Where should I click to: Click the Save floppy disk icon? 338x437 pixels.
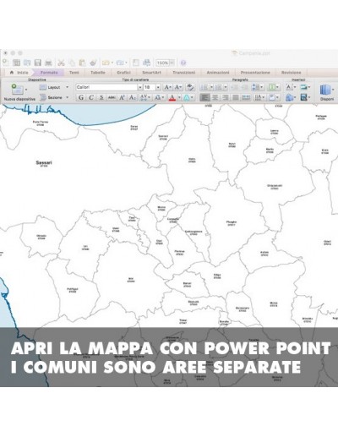(37, 63)
